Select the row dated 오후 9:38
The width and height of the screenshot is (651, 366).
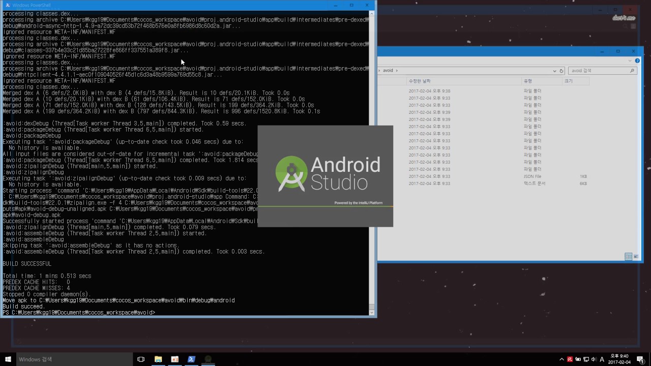point(483,91)
